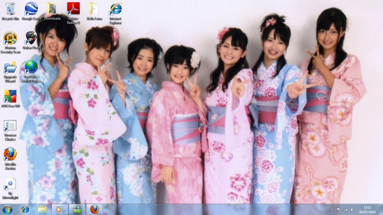
Task: Click the Windows Start button
Action: (7, 210)
